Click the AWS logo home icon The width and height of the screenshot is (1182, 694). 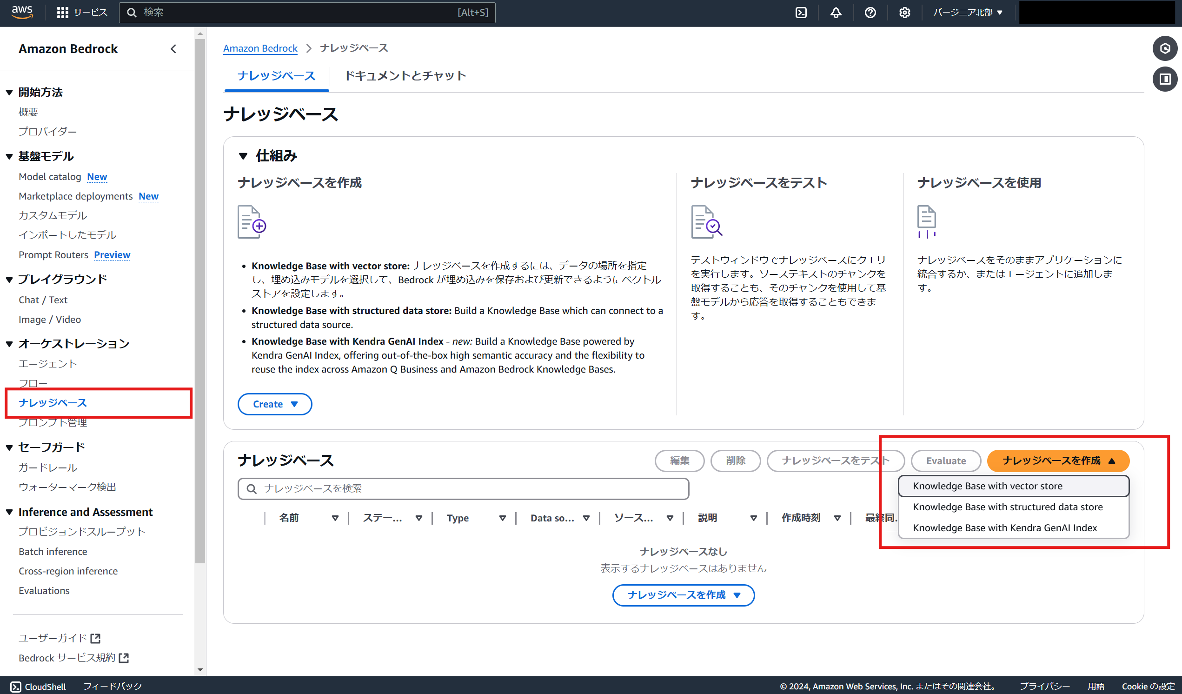(22, 12)
